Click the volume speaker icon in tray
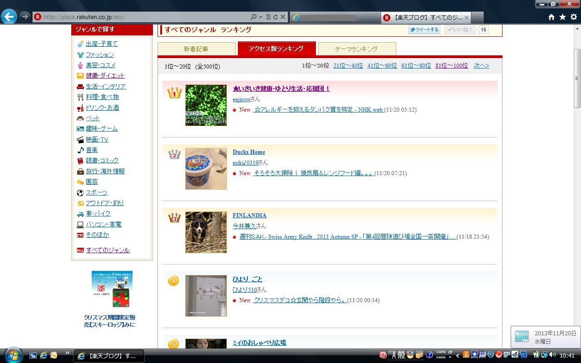 [552, 355]
